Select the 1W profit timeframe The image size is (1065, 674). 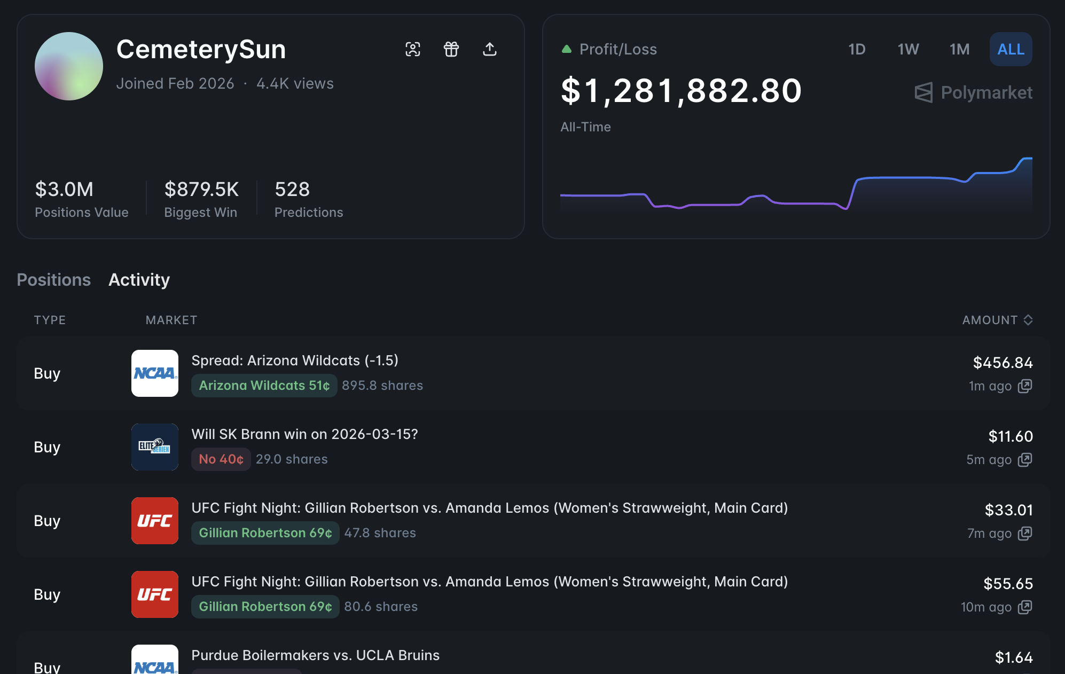[x=908, y=49]
